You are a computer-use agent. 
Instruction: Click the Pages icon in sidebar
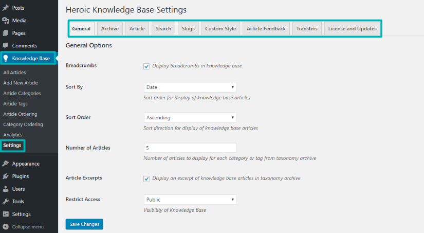[6, 33]
